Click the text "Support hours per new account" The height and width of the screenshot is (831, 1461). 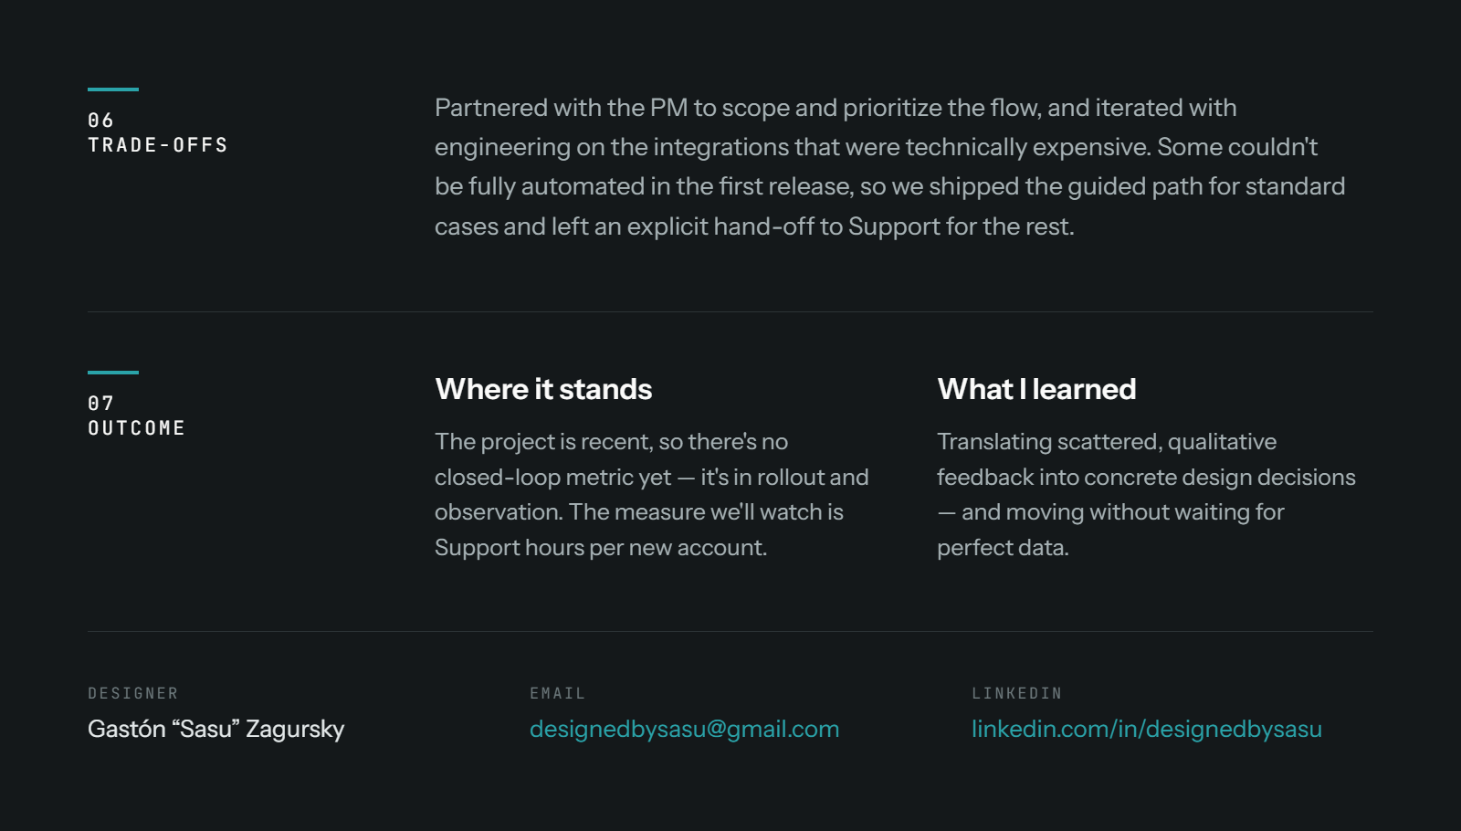coord(599,547)
